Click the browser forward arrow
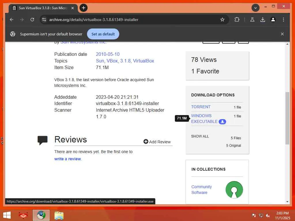The width and height of the screenshot is (295, 221). (22, 20)
